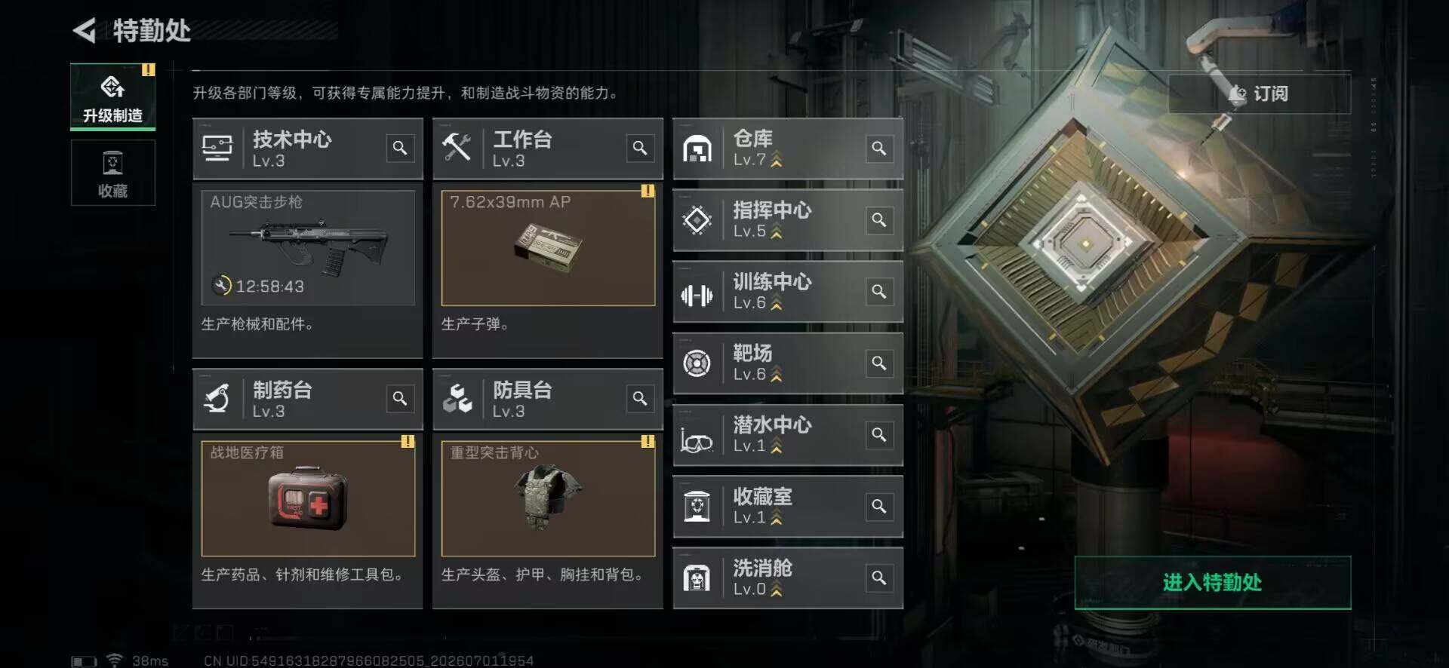This screenshot has width=1449, height=668.
Task: Click the 制药台 magnifier icon
Action: (x=400, y=398)
